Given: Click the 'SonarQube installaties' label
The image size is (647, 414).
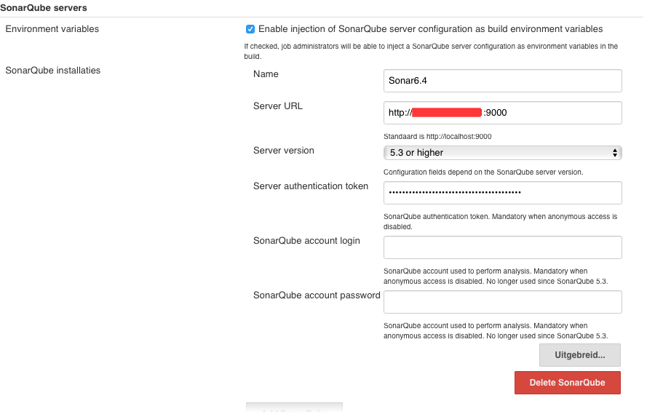Looking at the screenshot, I should (x=53, y=71).
